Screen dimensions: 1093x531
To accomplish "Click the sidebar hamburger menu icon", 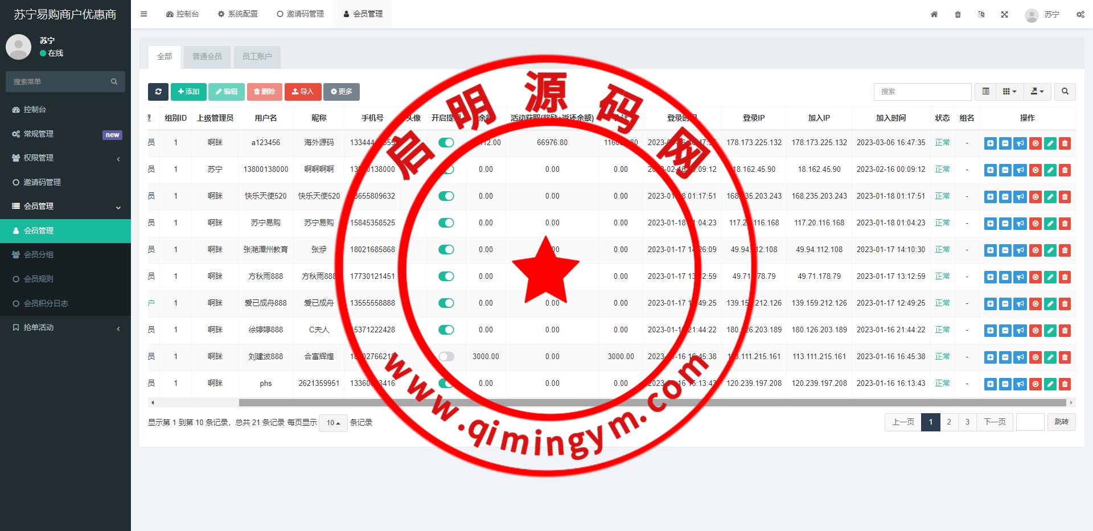I will point(144,14).
